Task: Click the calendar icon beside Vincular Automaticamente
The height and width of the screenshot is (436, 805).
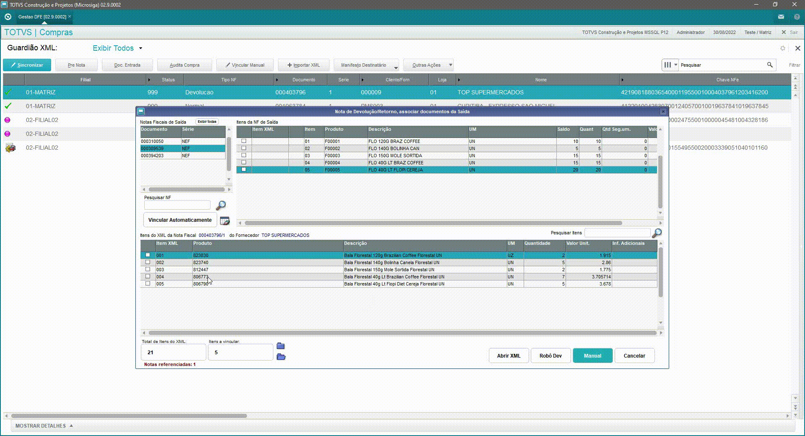Action: (x=225, y=221)
